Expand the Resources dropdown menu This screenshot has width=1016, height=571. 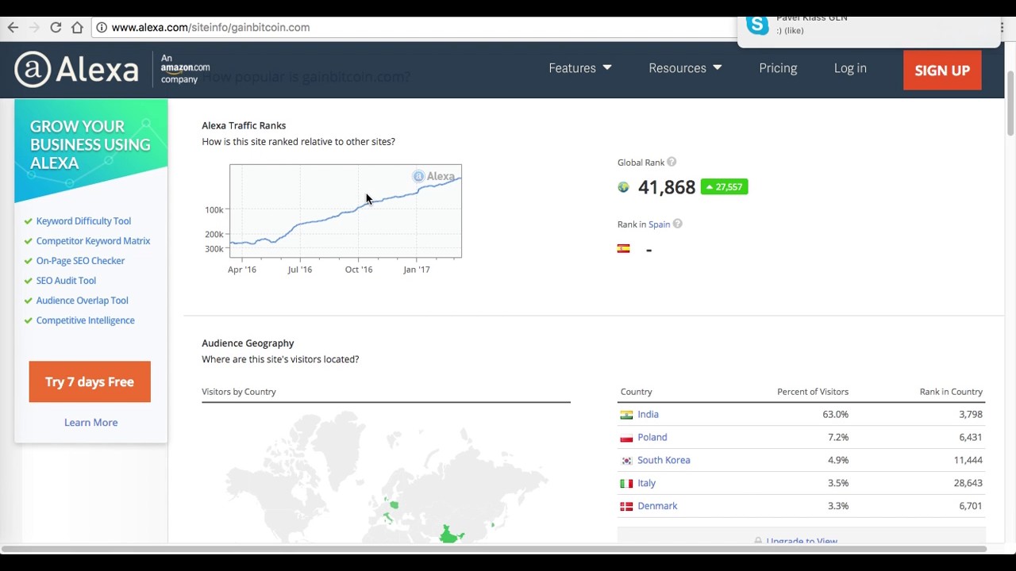pyautogui.click(x=685, y=68)
